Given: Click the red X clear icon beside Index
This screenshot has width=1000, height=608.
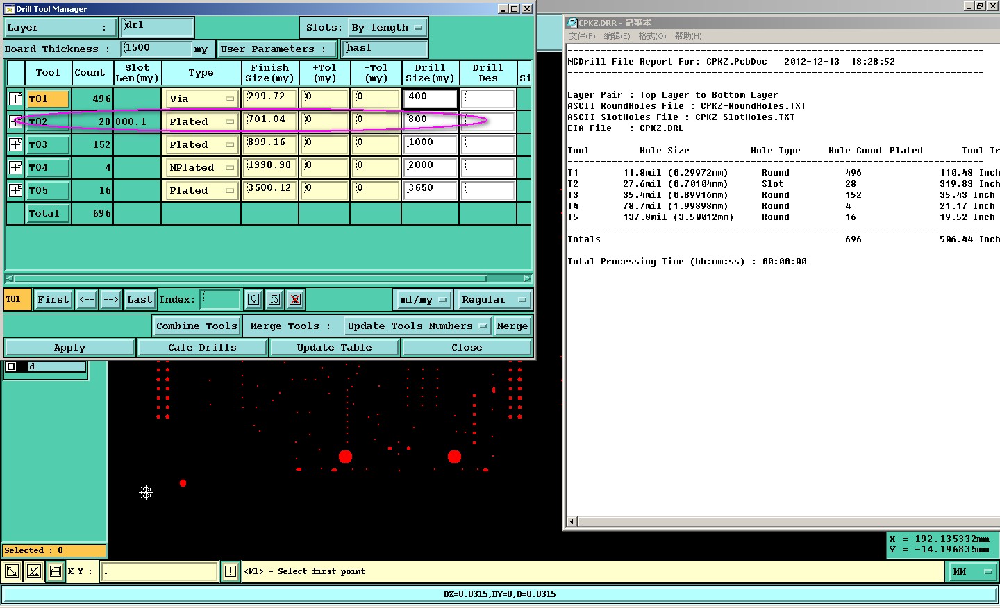Looking at the screenshot, I should (295, 299).
